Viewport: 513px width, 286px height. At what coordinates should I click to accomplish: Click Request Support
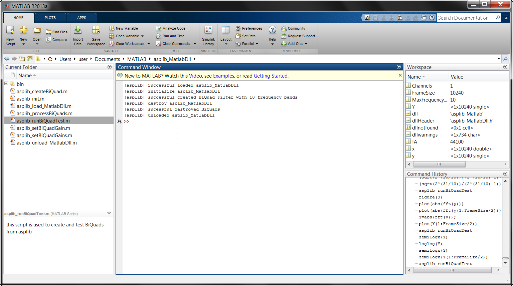tap(298, 36)
